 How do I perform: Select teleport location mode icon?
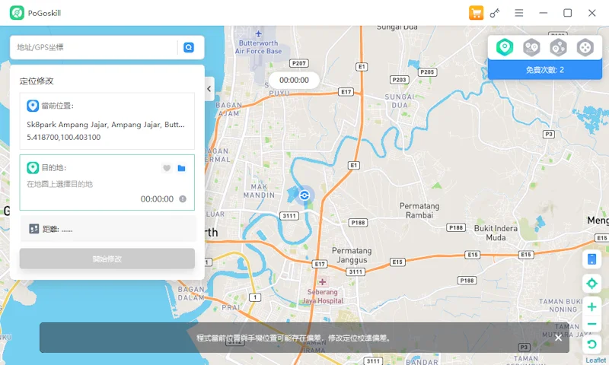[505, 47]
